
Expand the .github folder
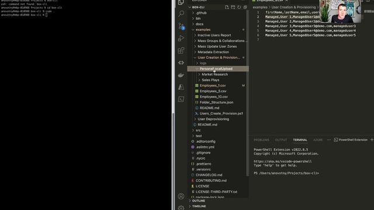tap(193, 13)
